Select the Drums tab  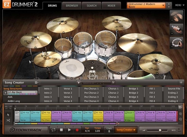[52, 6]
